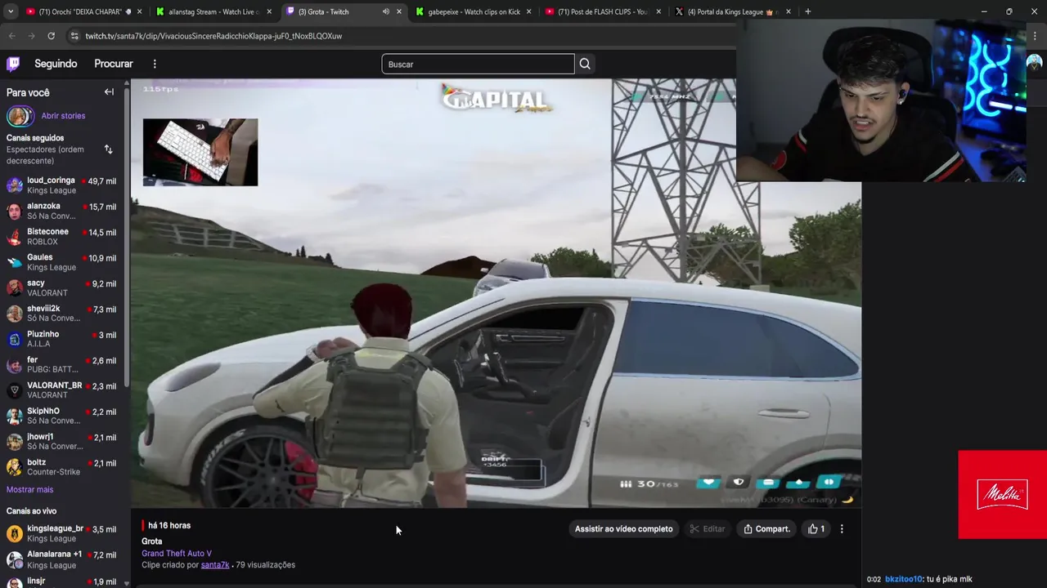Open sheviii2k channel avatar
Image resolution: width=1047 pixels, height=588 pixels.
pyautogui.click(x=15, y=314)
